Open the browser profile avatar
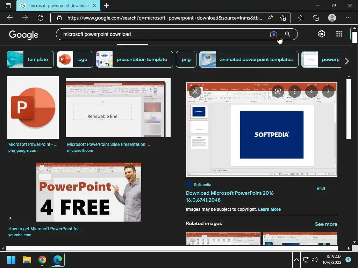The height and width of the screenshot is (268, 358). (x=332, y=18)
